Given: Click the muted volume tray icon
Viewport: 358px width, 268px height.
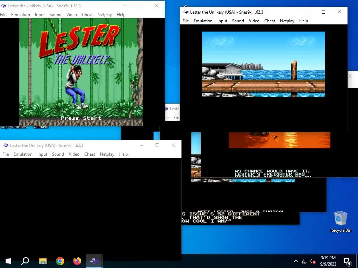Looking at the screenshot, I should 313,261.
